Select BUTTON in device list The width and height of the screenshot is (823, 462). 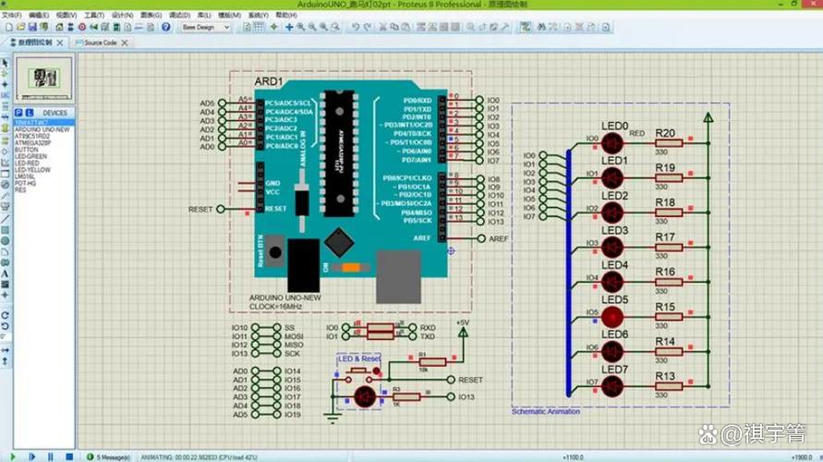[x=26, y=150]
